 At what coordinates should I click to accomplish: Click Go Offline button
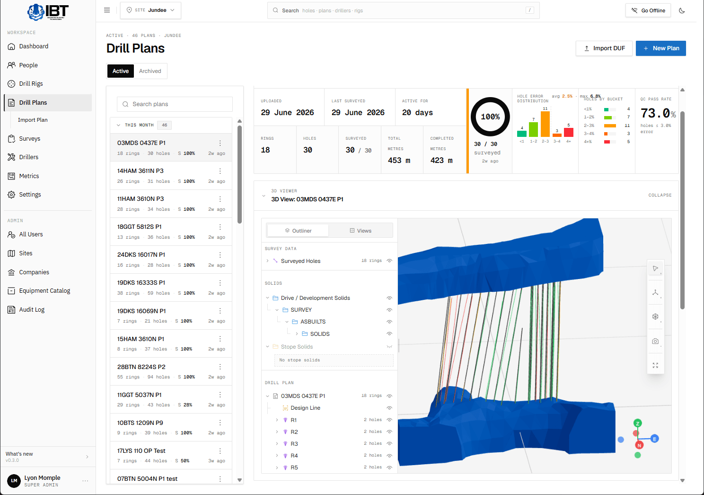pyautogui.click(x=648, y=10)
